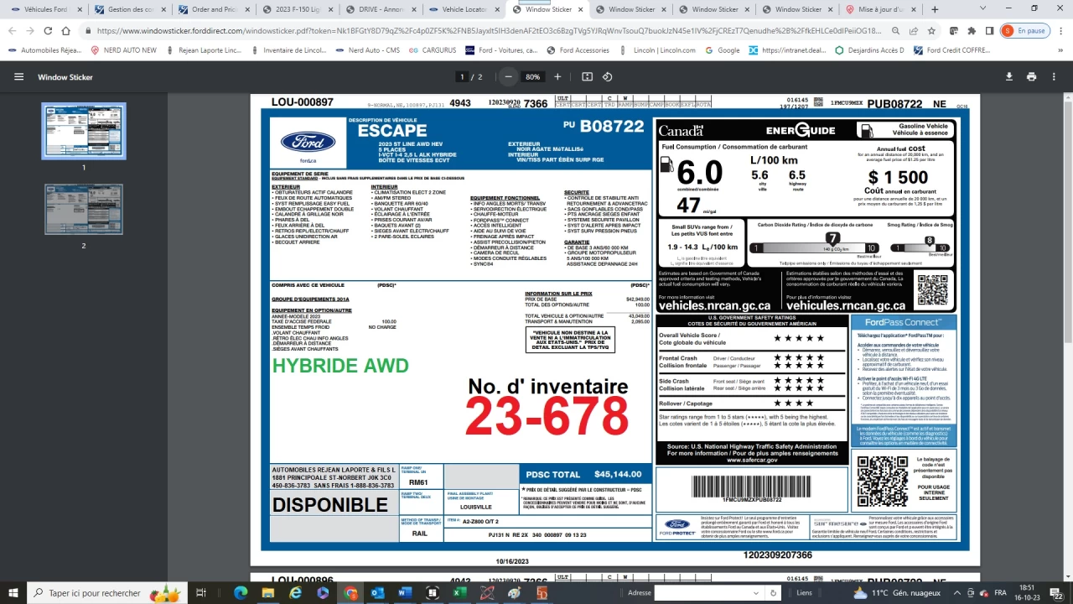This screenshot has width=1073, height=604.
Task: Open the browser zoom magnifier icon
Action: (894, 31)
